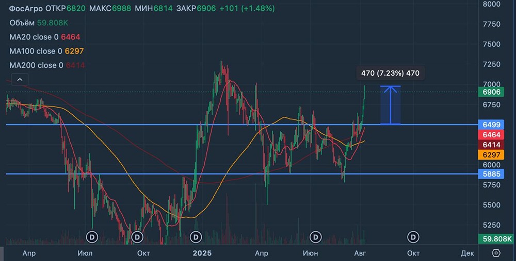This screenshot has height=261, width=516.
Task: Click the +101 (+1.48%) change value
Action: click(247, 9)
